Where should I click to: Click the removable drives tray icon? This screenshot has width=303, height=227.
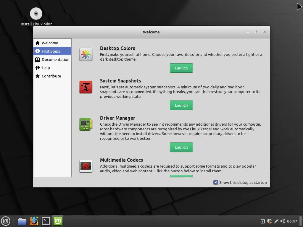[263, 221]
